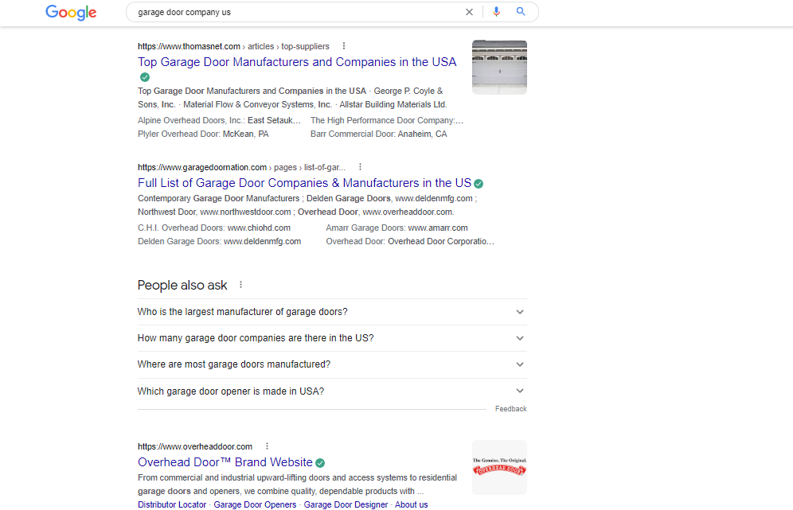Viewport: 793px width, 510px height.
Task: Click the Feedback link under People also ask
Action: coord(511,408)
